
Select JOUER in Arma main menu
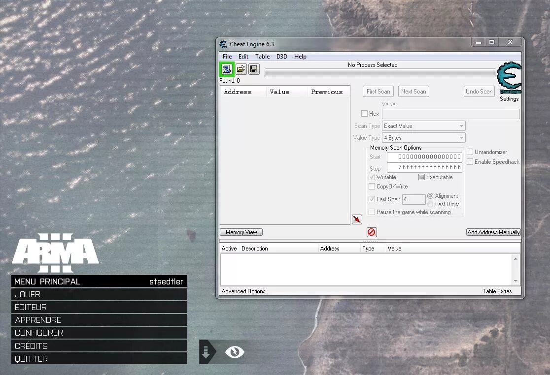coord(99,294)
